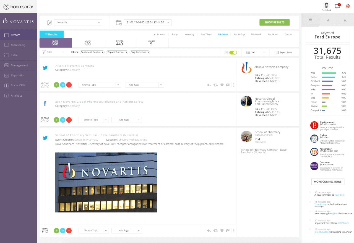
Task: Select Analytics in the sidebar
Action: [x=17, y=95]
